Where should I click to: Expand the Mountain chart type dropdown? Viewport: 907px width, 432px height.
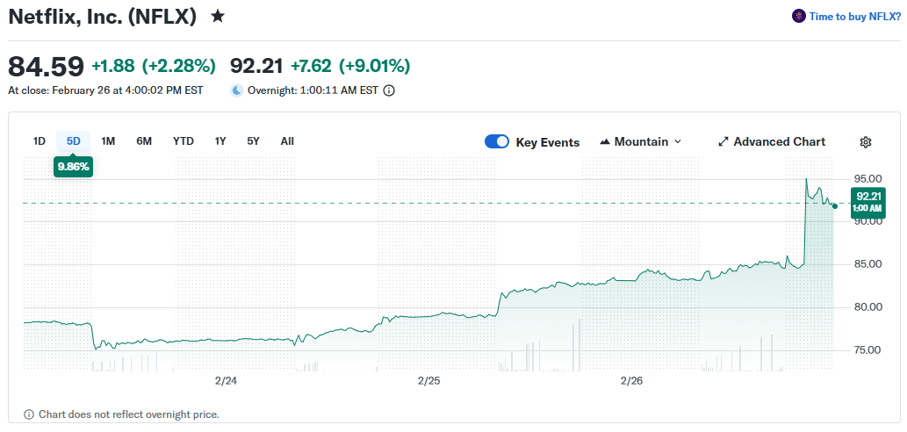pos(677,142)
